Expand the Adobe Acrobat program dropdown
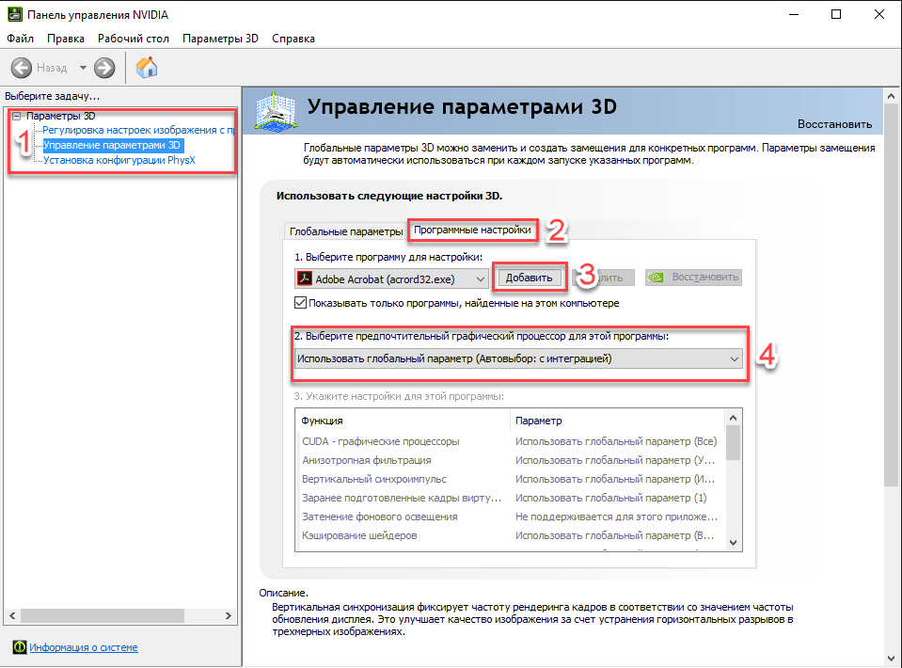Screen dimensions: 902x668 pos(481,278)
